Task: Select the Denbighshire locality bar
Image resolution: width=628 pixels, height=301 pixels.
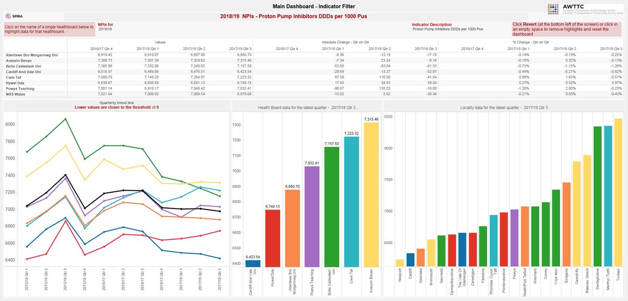Action: [x=598, y=196]
